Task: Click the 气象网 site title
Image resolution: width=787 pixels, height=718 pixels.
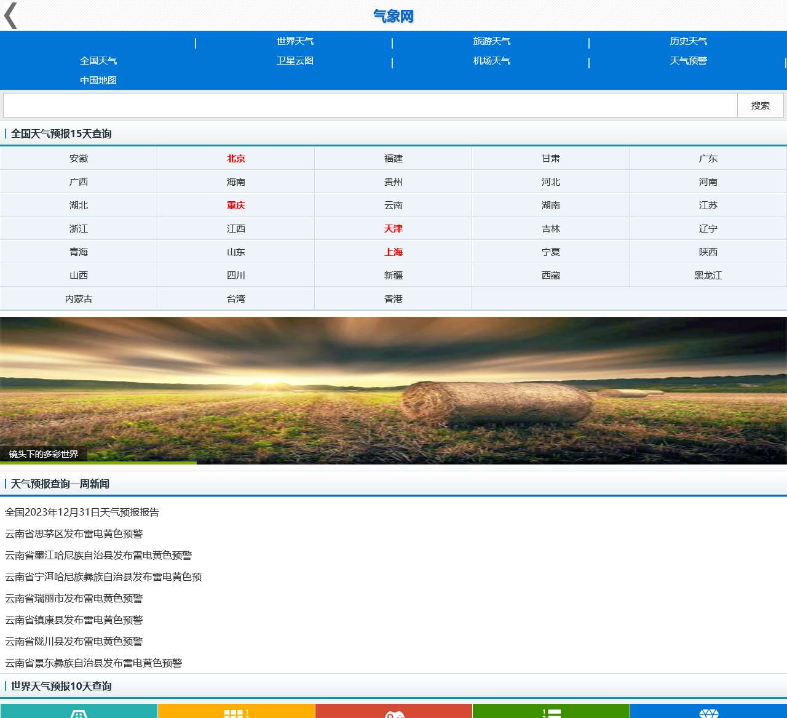Action: pyautogui.click(x=393, y=17)
